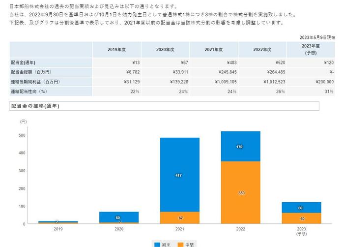
Task: Click the 配当金の推移(通年) chart title box
Action: tap(164, 106)
